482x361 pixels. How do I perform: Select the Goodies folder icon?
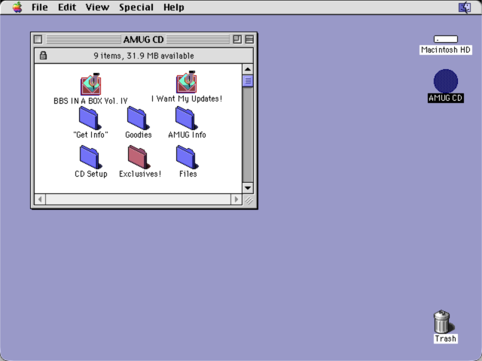(x=138, y=118)
